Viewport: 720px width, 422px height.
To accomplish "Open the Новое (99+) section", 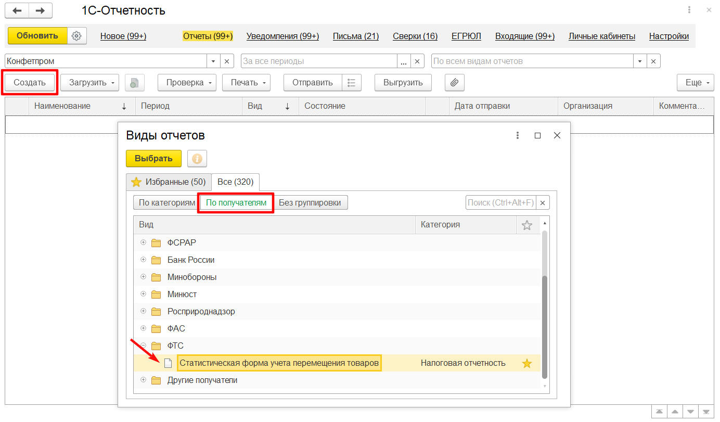I will pos(123,36).
